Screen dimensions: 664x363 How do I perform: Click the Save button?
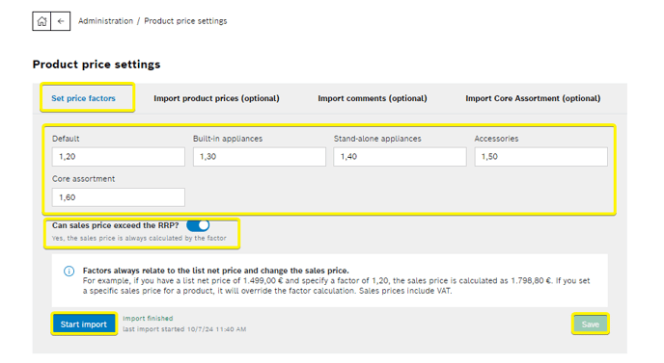591,324
